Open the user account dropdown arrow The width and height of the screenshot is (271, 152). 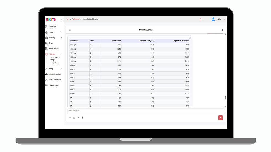[225, 19]
